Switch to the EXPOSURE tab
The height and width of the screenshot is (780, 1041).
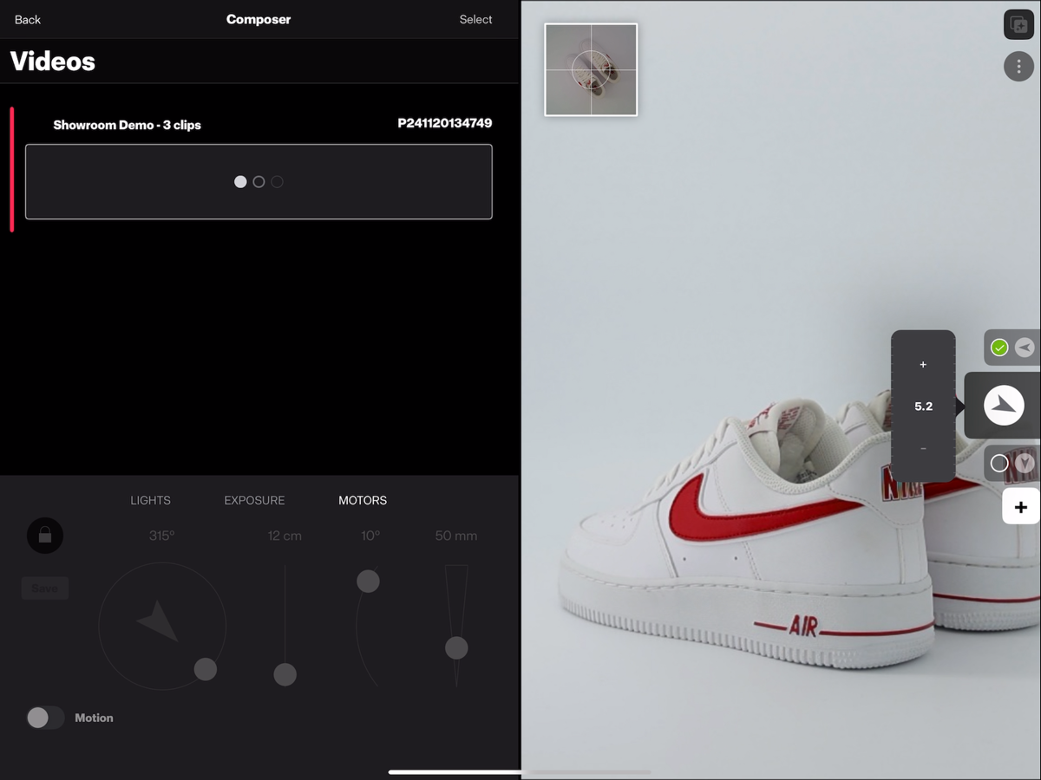pyautogui.click(x=254, y=500)
